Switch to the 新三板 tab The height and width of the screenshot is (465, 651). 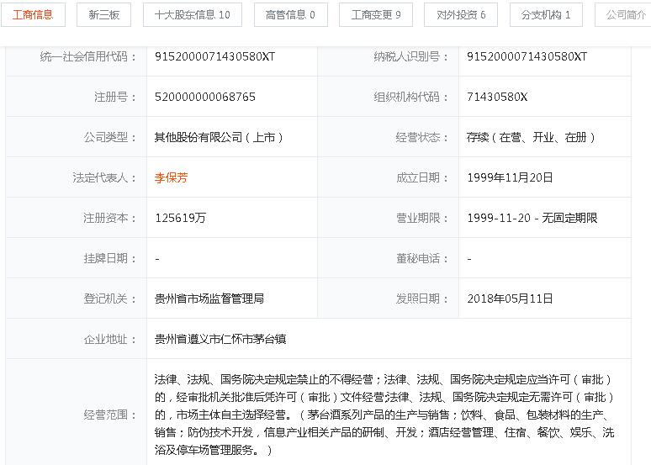[103, 15]
